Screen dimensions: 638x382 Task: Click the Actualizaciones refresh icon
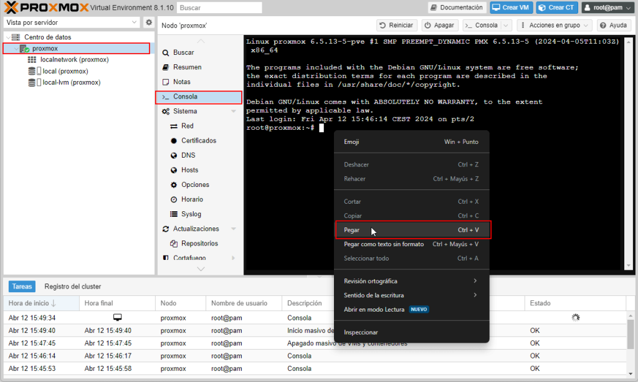pos(166,229)
